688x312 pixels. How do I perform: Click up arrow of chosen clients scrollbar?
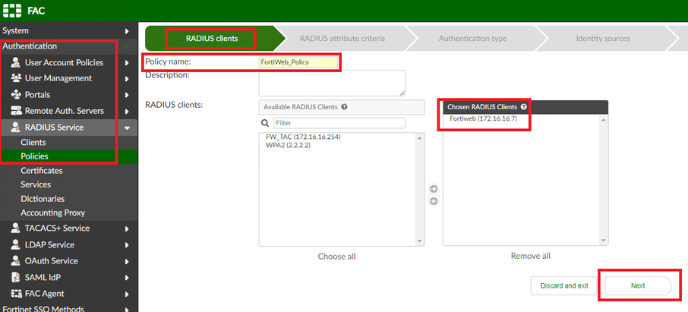pyautogui.click(x=603, y=120)
